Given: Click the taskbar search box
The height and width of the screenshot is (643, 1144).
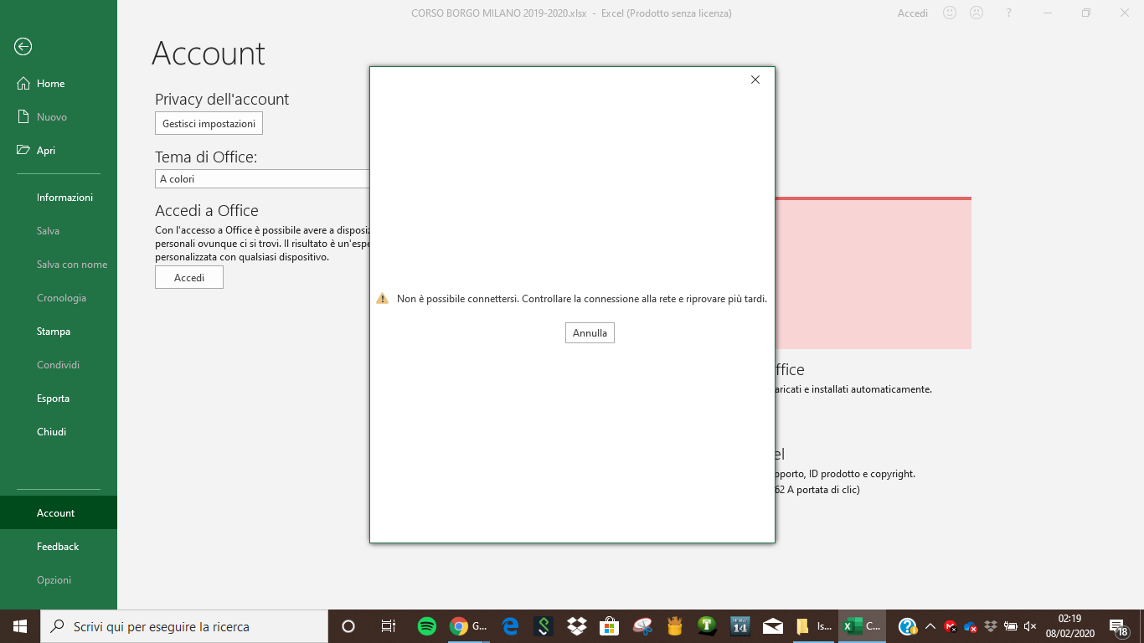Looking at the screenshot, I should coord(184,626).
